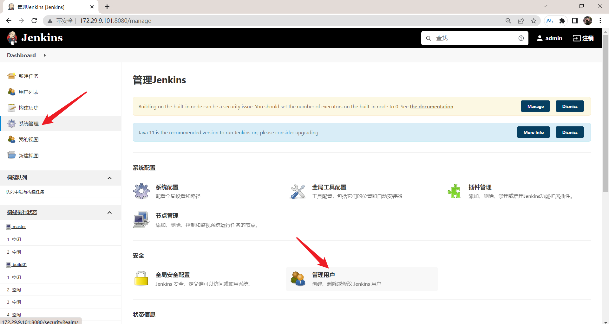Select the 管理Jenkins browser tab

(x=51, y=7)
